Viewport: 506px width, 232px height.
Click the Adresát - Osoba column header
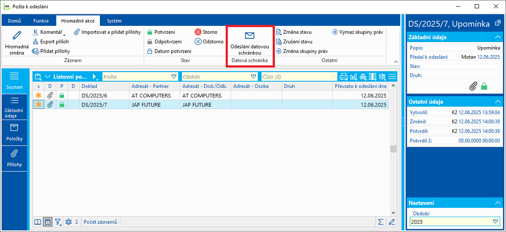256,86
